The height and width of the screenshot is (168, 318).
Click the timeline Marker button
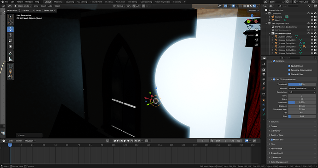tap(18, 141)
